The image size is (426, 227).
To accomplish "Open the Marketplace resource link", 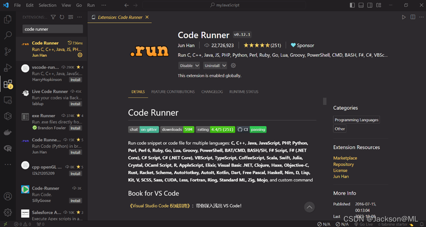I will click(345, 158).
